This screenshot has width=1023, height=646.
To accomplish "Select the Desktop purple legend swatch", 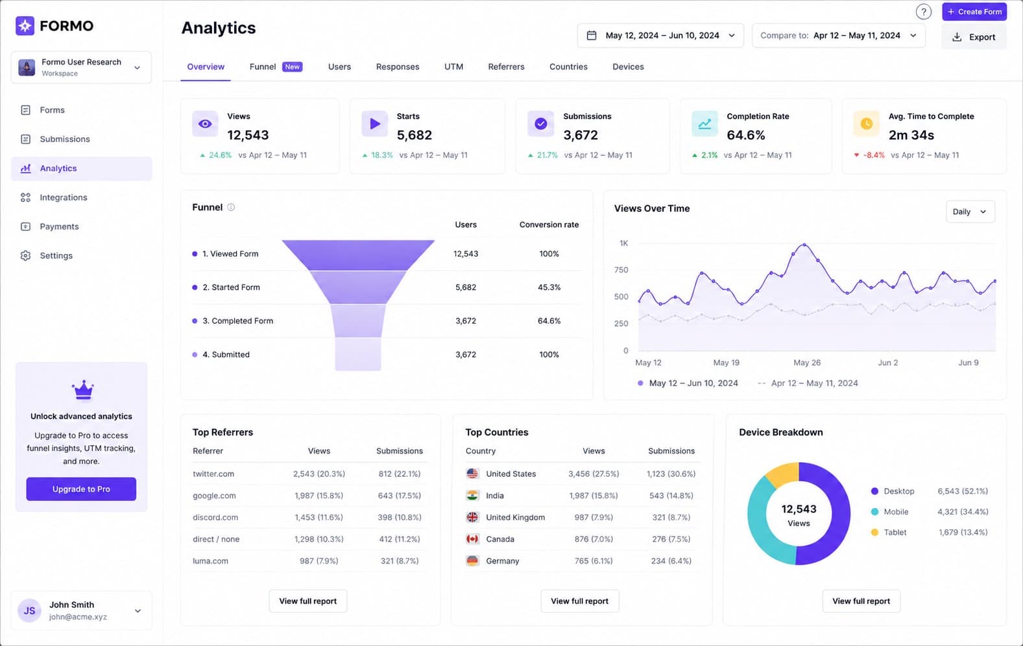I will click(874, 491).
